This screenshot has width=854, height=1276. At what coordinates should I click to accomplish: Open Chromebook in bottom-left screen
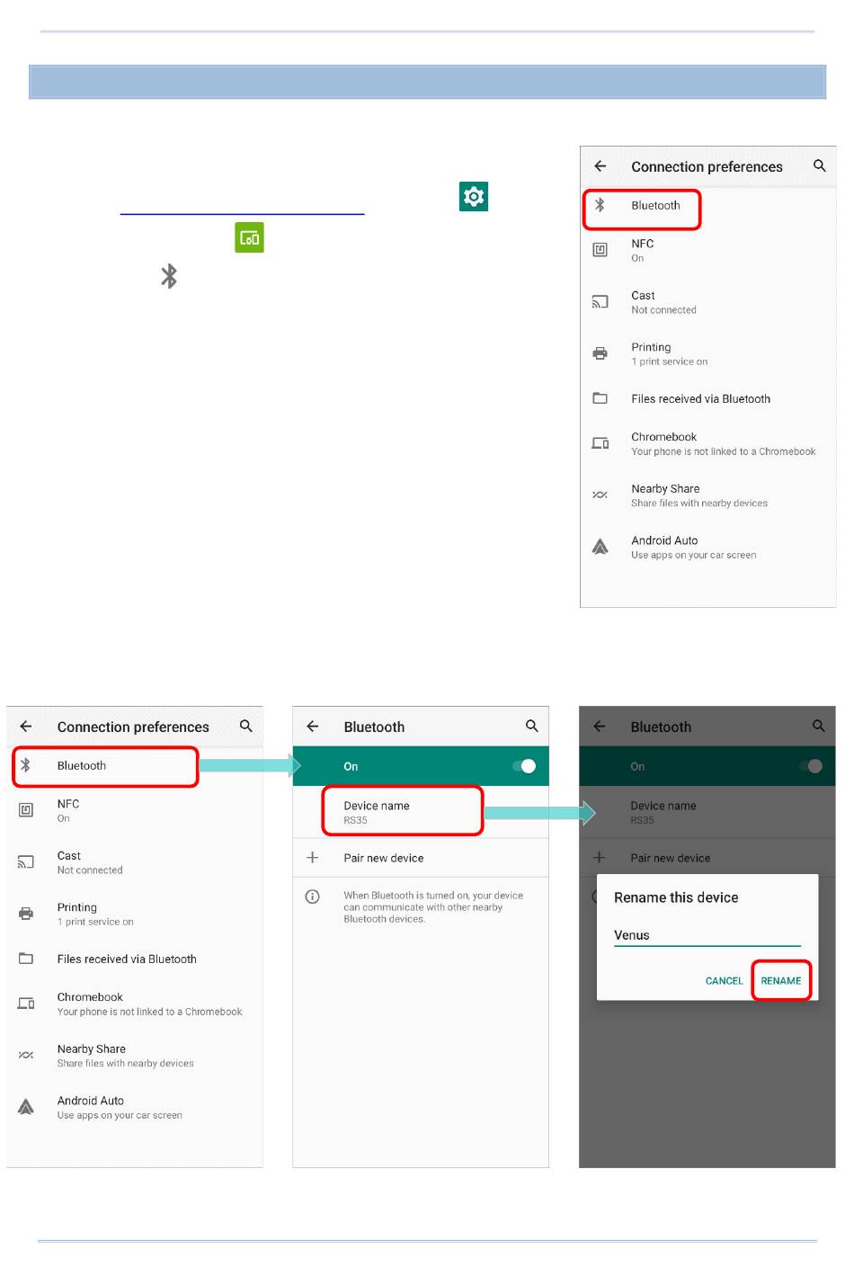coord(135,1004)
